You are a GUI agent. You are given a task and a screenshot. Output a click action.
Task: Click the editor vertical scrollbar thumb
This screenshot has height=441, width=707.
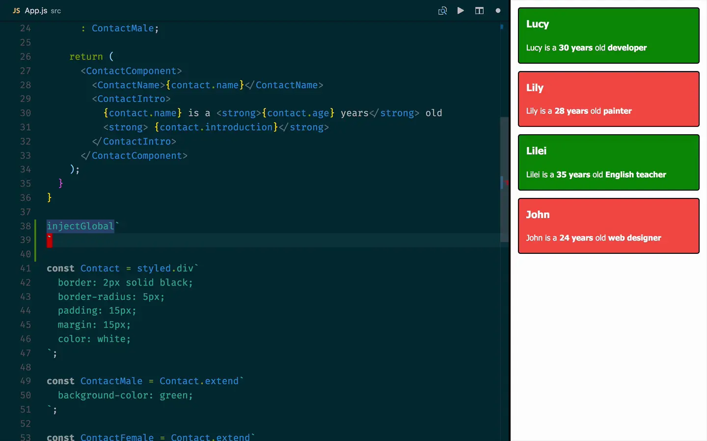tap(504, 179)
